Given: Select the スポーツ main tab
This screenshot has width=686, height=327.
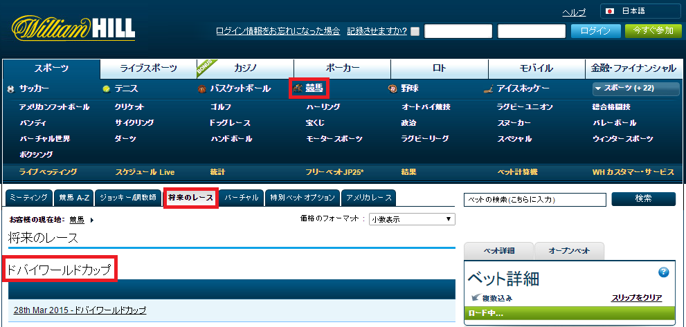Looking at the screenshot, I should (52, 68).
